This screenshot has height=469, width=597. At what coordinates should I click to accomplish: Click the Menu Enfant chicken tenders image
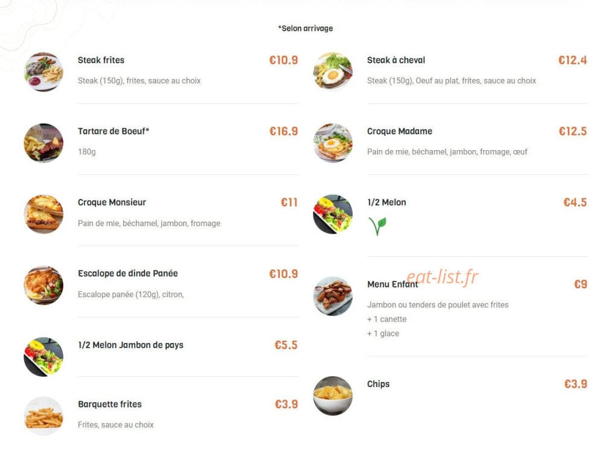333,296
